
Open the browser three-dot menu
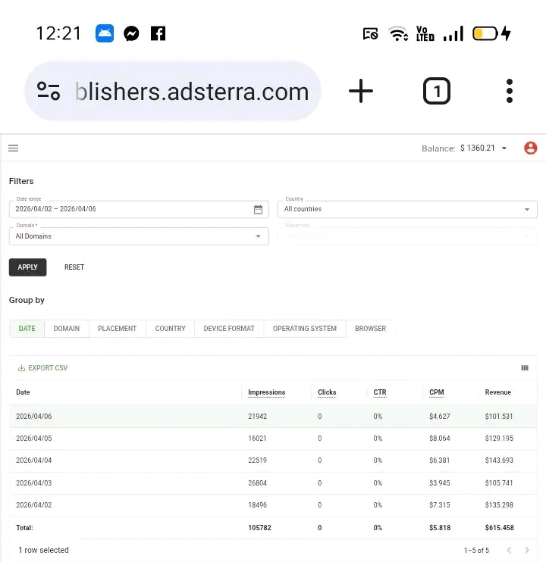(x=510, y=92)
